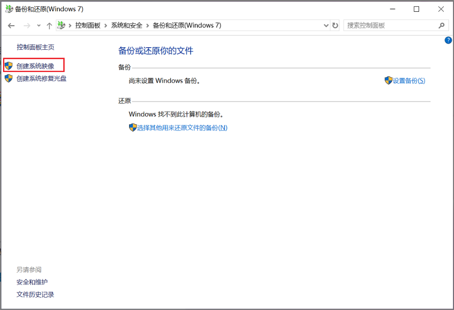The width and height of the screenshot is (454, 310).
Task: Minimize the 备份和还原 window
Action: (x=393, y=9)
